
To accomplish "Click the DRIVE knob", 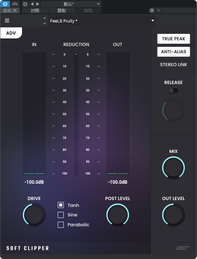I will tap(34, 215).
